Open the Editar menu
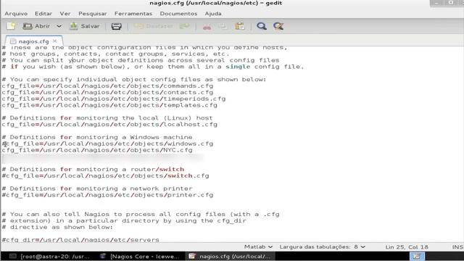This screenshot has width=464, height=261. tap(43, 14)
